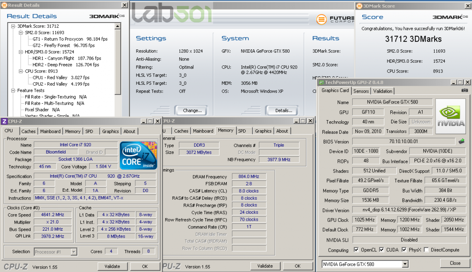Enable the DirectCompute checkbox
472x272 pixels.
[426, 250]
